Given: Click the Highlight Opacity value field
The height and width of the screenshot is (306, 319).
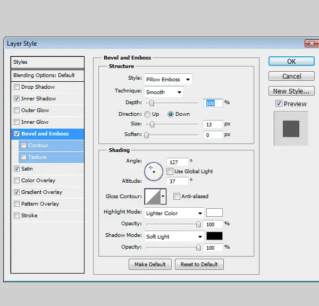Looking at the screenshot, I should 213,225.
